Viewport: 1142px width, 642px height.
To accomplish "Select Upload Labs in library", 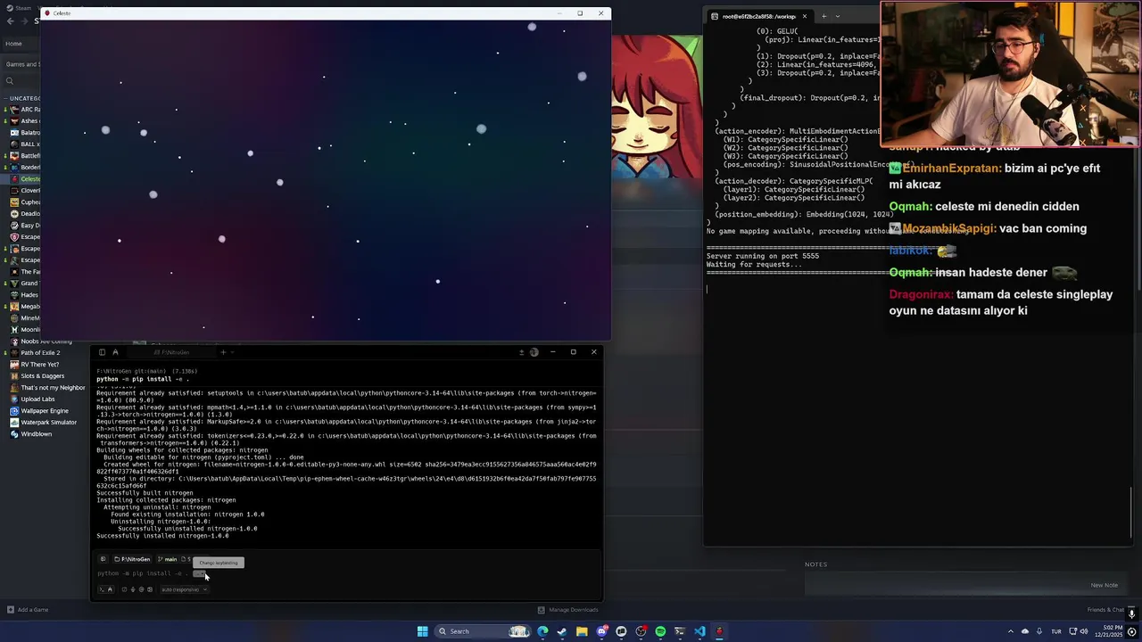I will pyautogui.click(x=37, y=399).
